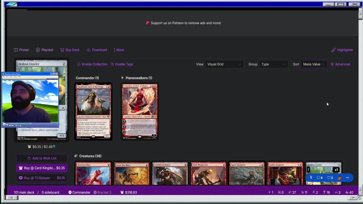Click the 101 main deck count
This screenshot has height=204, width=363.
click(x=24, y=192)
